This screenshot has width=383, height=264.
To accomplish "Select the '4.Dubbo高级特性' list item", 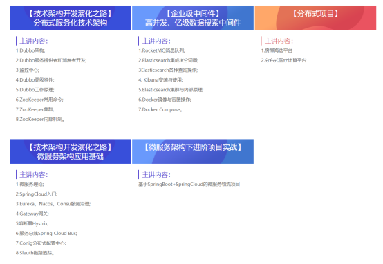I will coord(35,80).
